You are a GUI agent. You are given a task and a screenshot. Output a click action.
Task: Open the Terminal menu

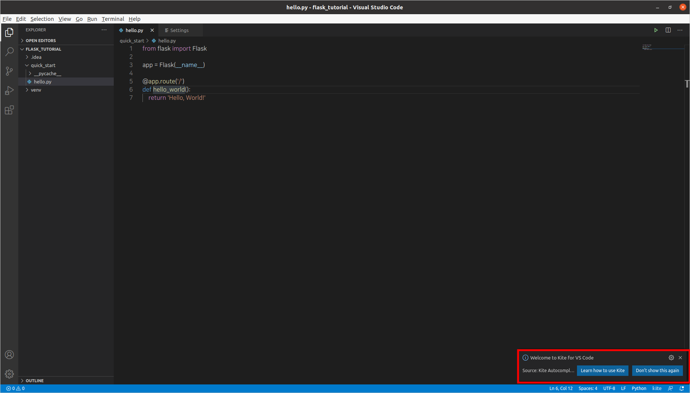113,19
